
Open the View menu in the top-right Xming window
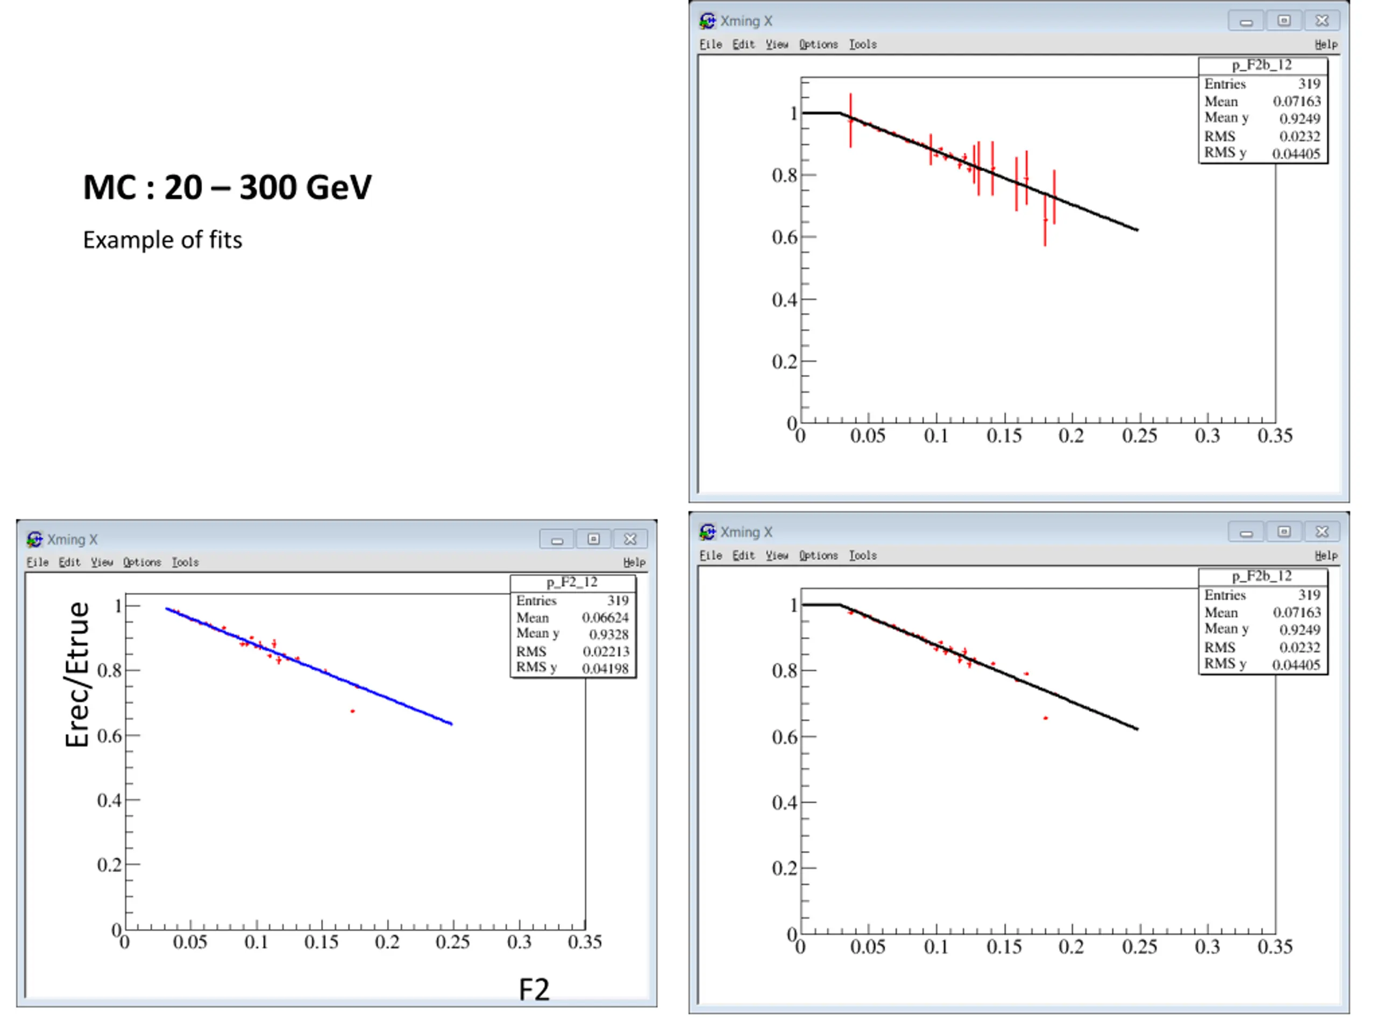pyautogui.click(x=777, y=44)
